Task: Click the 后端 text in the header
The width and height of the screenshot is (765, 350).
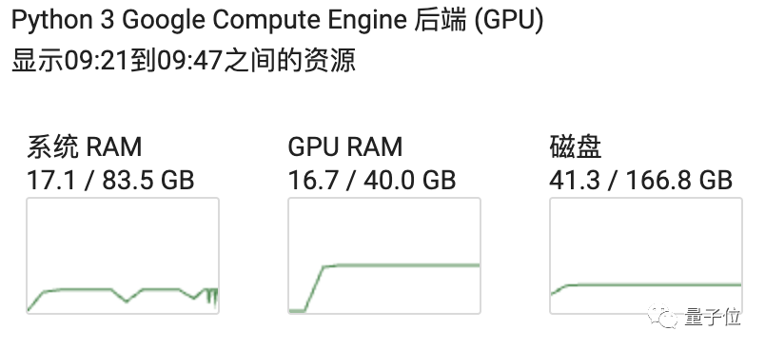Action: point(441,22)
